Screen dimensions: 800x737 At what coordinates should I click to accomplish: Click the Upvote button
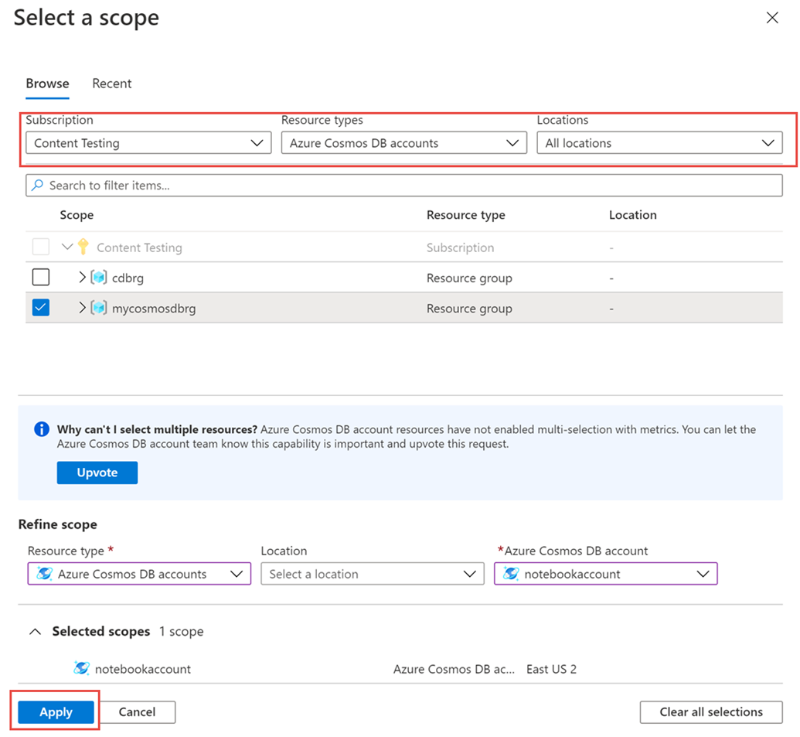[x=97, y=473]
